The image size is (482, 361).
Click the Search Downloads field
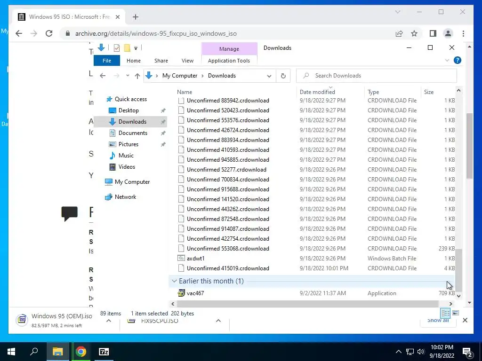click(376, 76)
